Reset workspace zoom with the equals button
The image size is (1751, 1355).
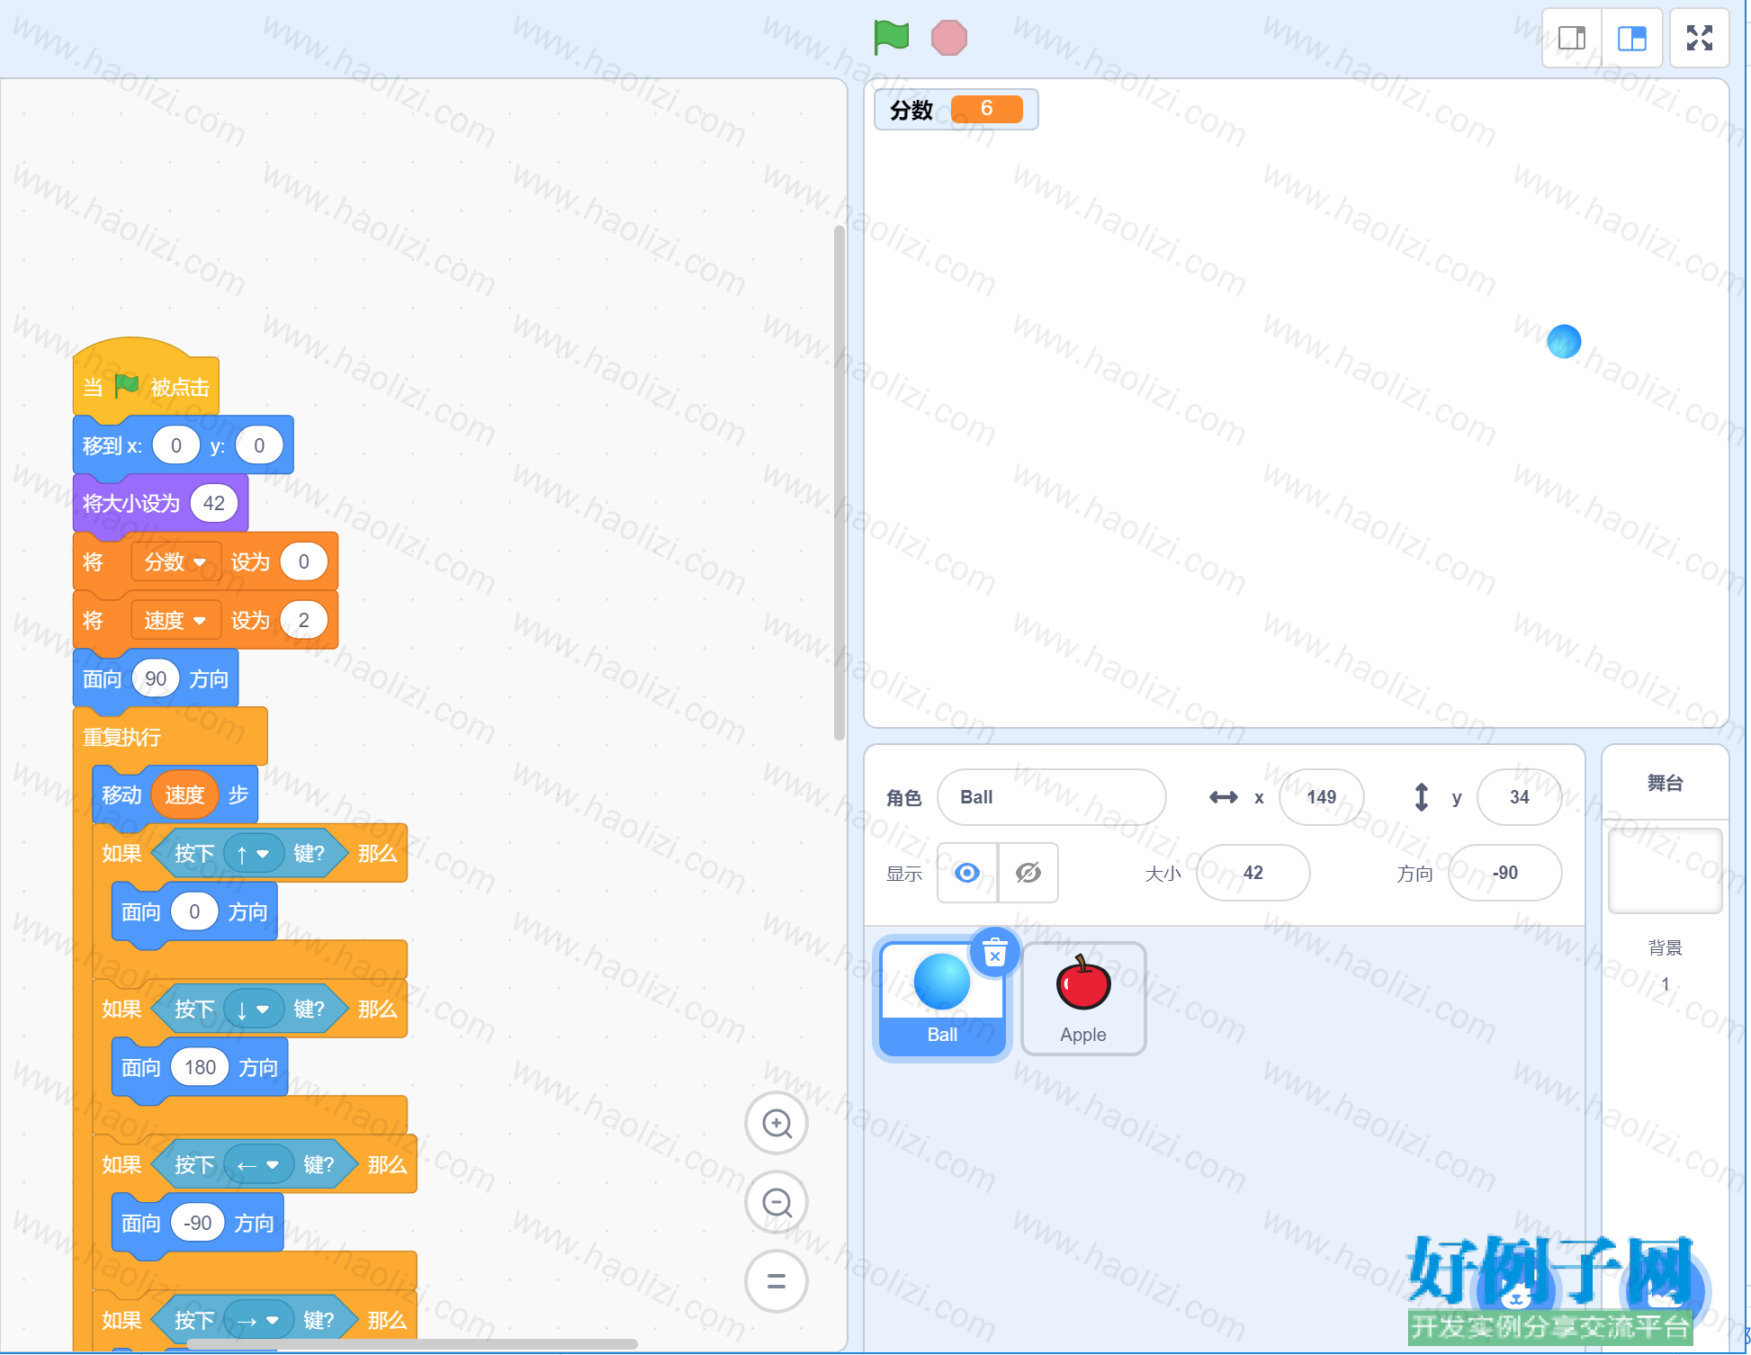tap(777, 1281)
